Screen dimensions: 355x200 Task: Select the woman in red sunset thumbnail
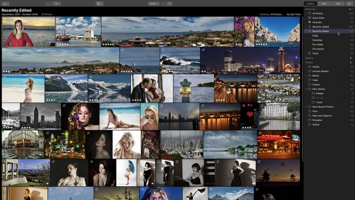coord(29,31)
